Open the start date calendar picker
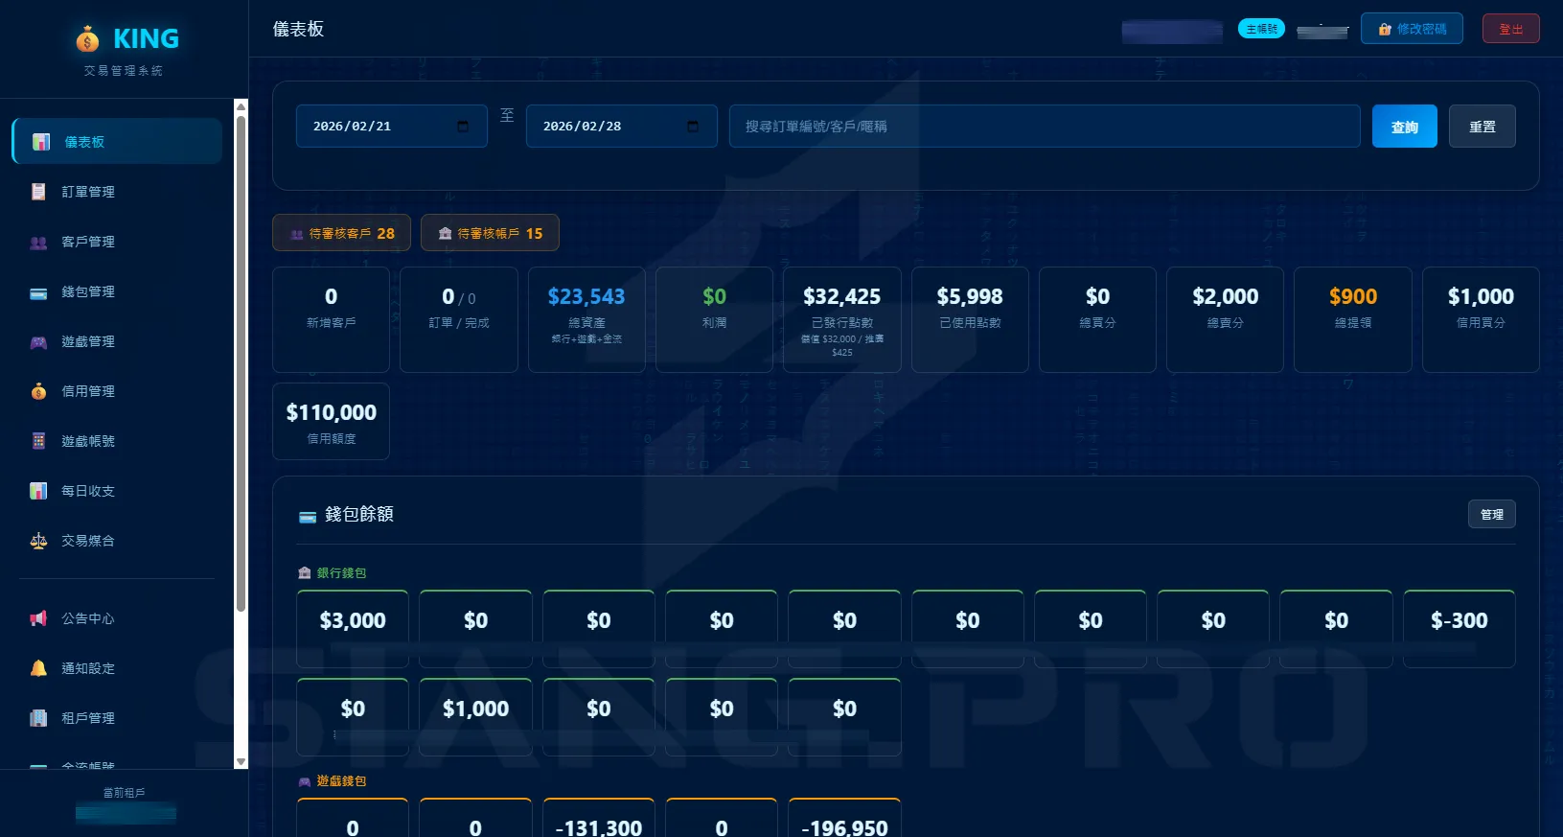 click(x=463, y=127)
